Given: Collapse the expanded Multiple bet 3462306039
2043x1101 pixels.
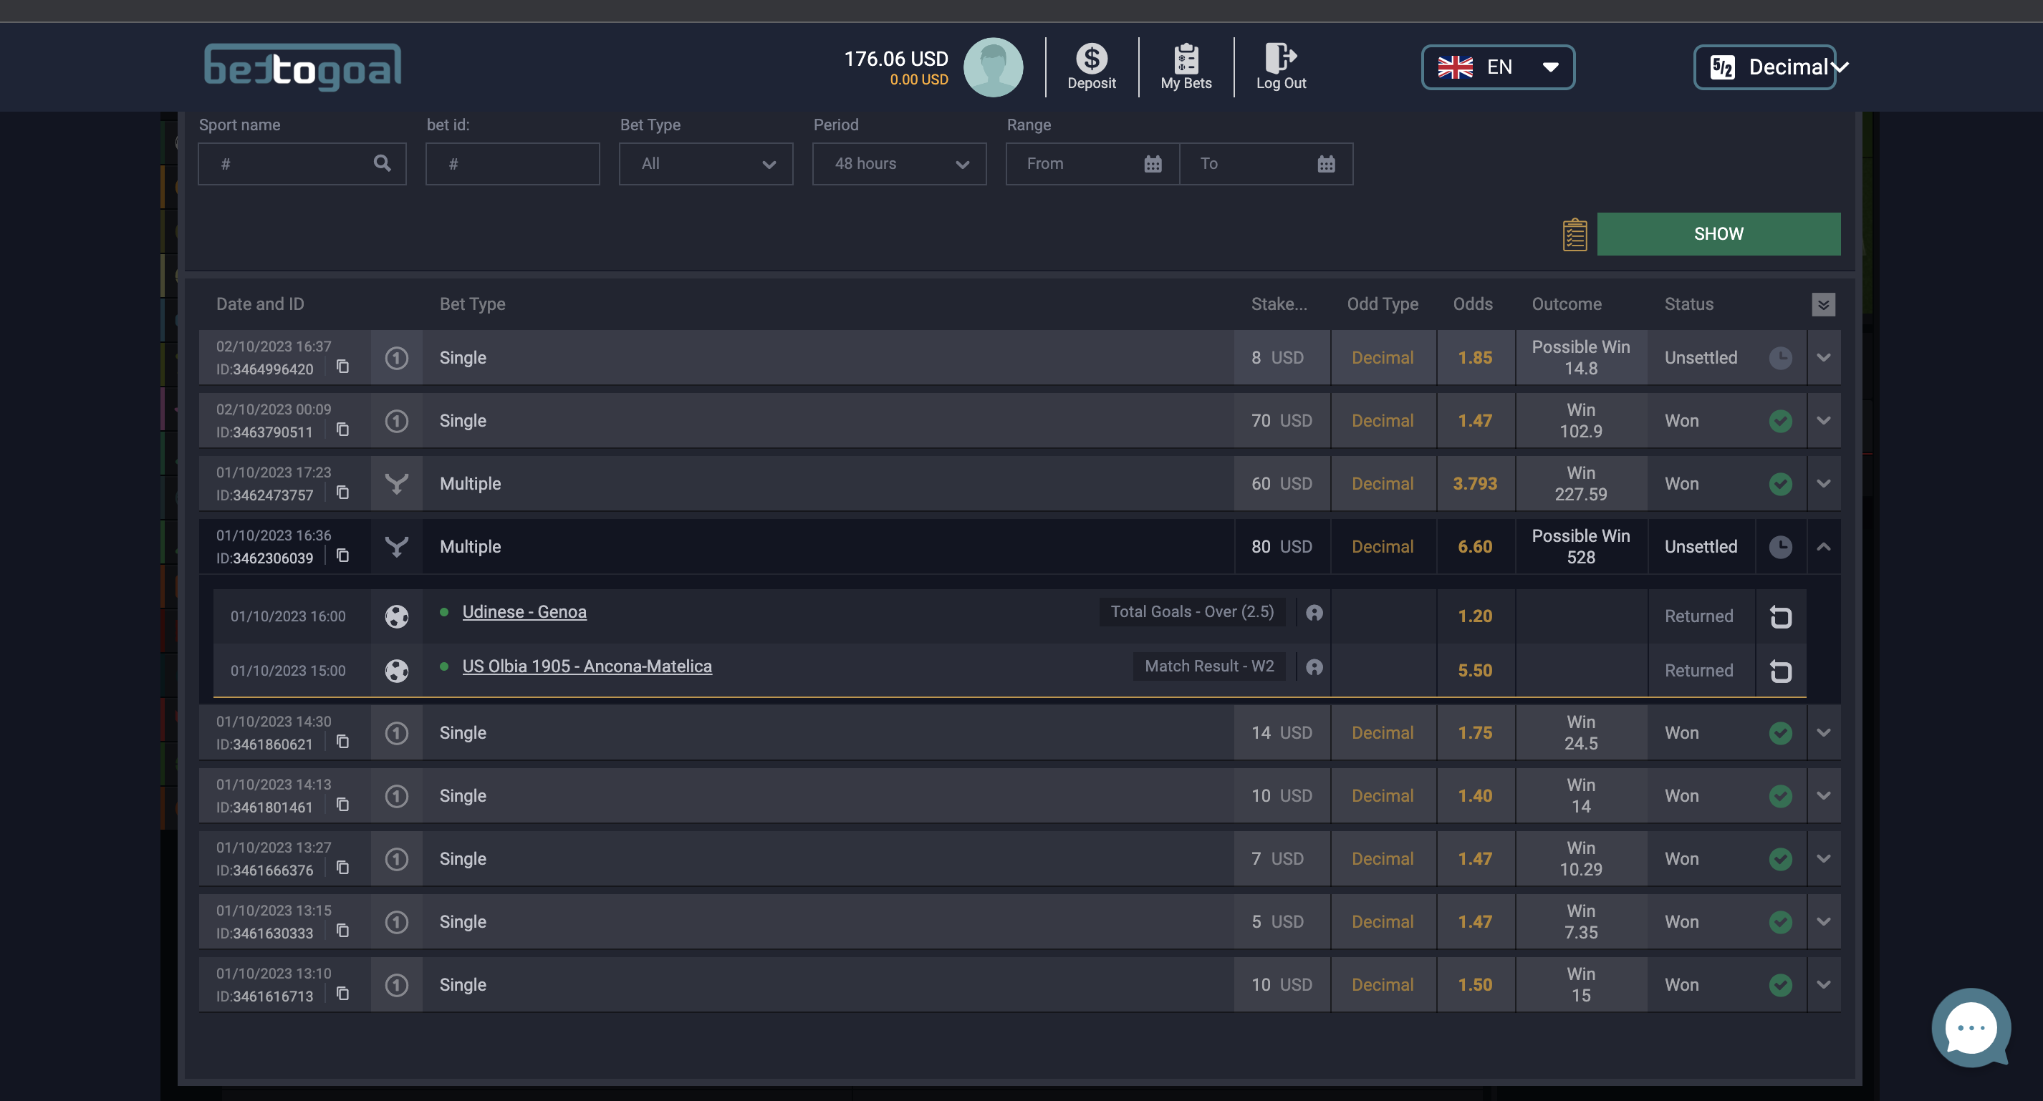Looking at the screenshot, I should tap(1823, 547).
